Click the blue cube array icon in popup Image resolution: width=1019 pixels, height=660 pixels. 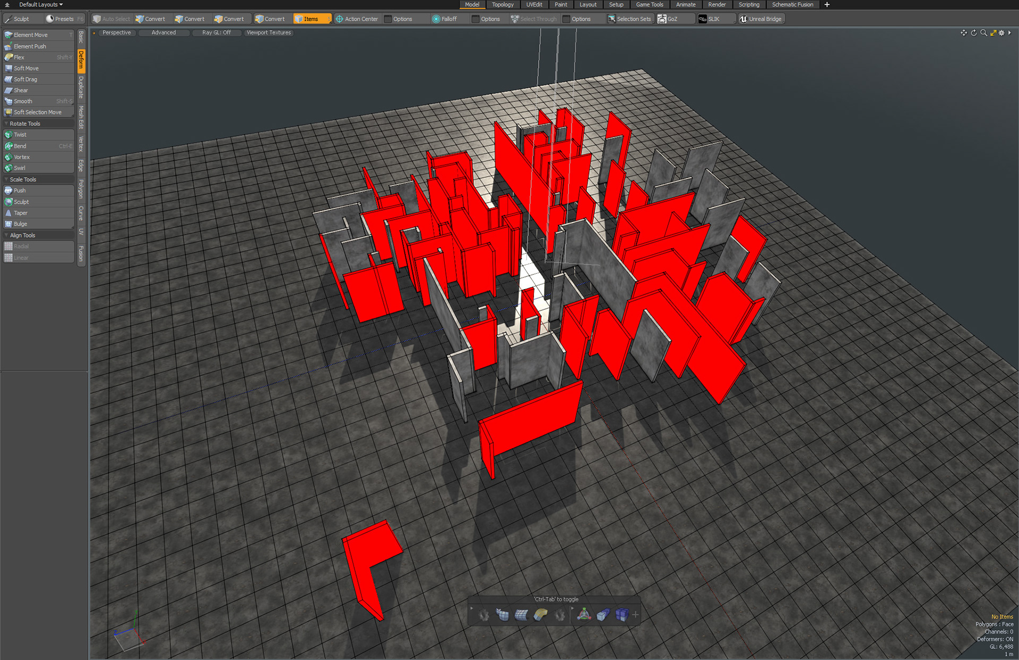603,615
